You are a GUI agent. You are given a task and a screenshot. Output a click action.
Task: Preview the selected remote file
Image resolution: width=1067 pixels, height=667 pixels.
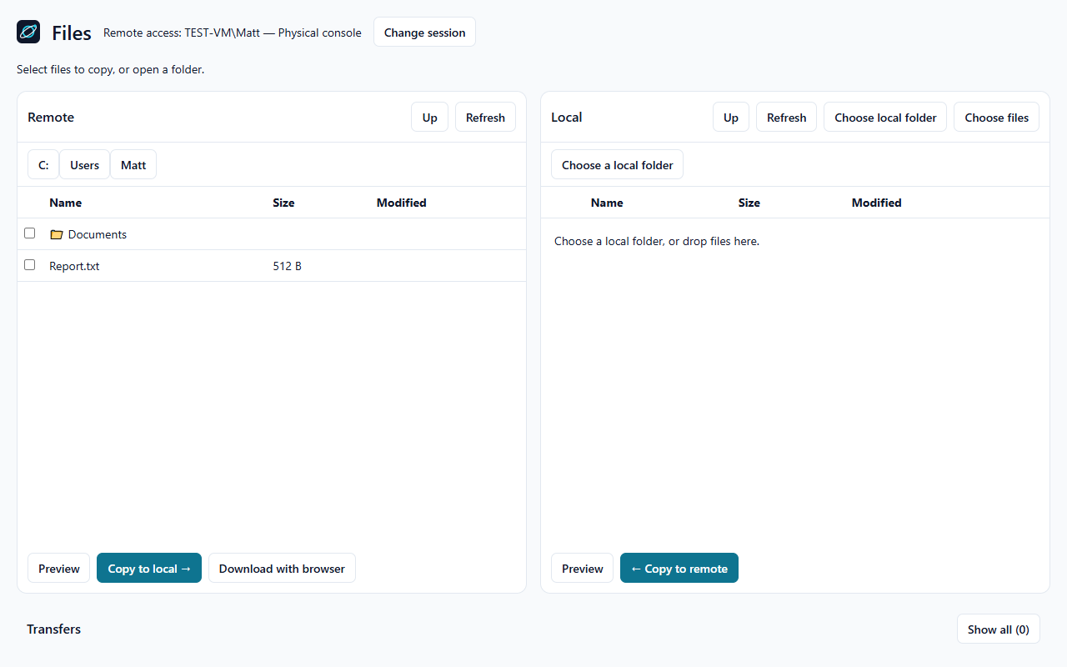[59, 569]
